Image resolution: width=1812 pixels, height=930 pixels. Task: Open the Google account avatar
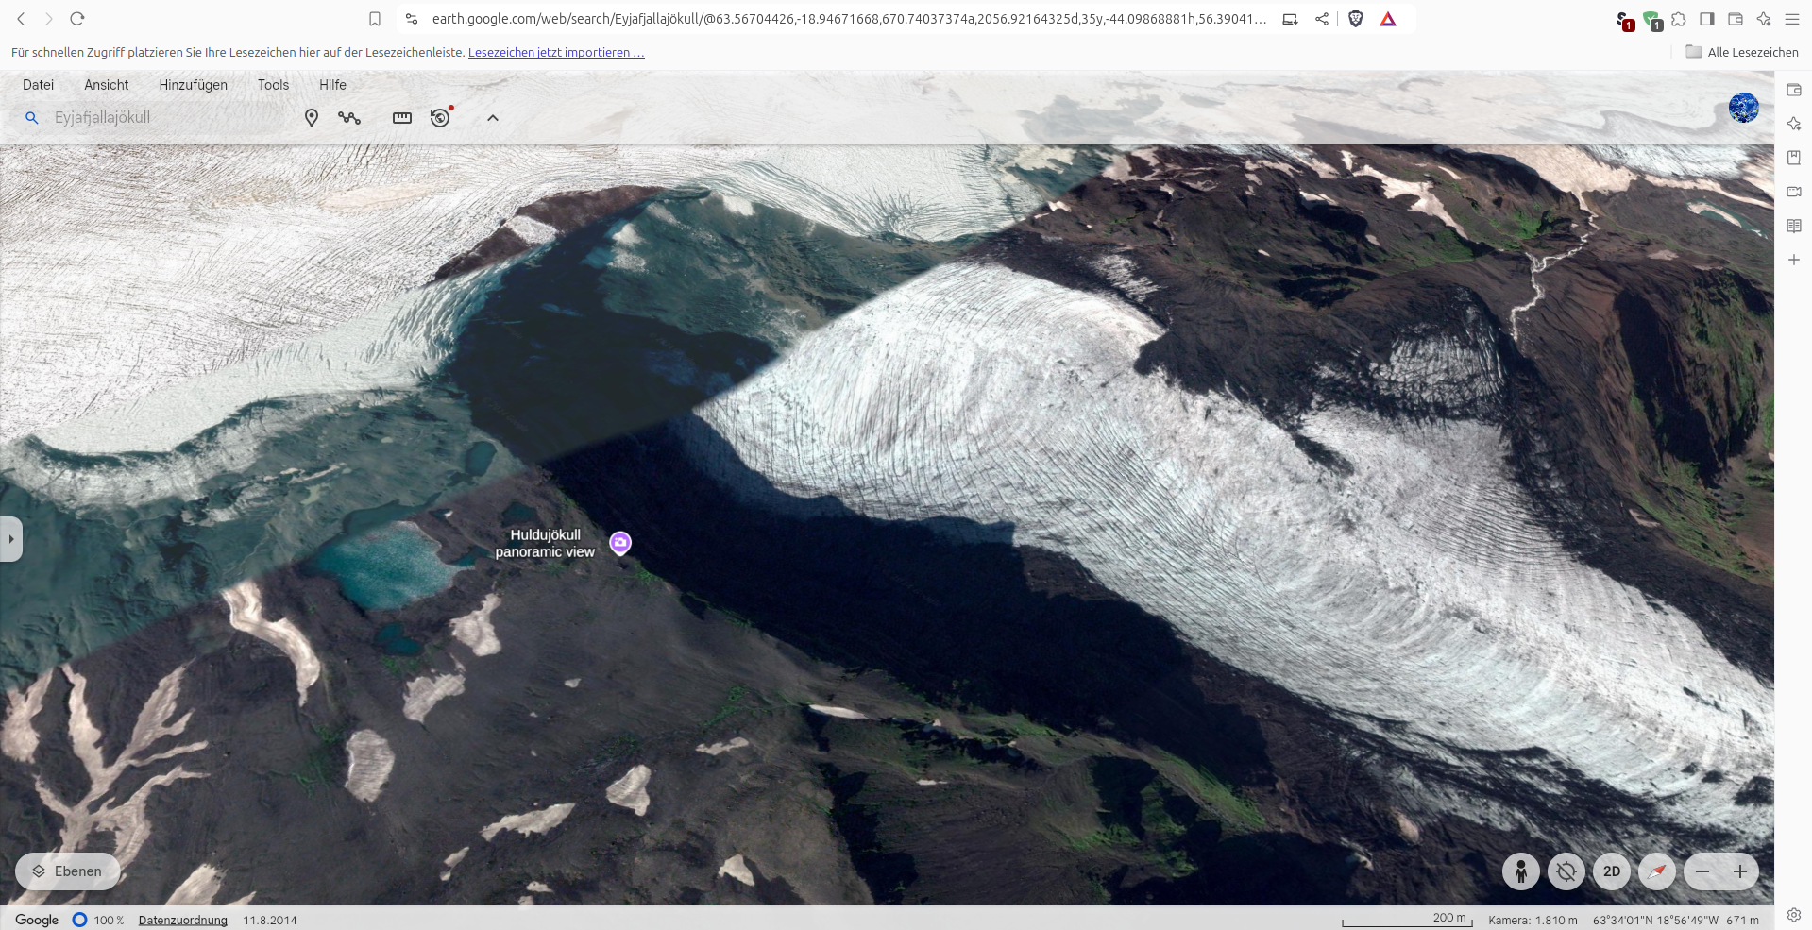tap(1743, 108)
